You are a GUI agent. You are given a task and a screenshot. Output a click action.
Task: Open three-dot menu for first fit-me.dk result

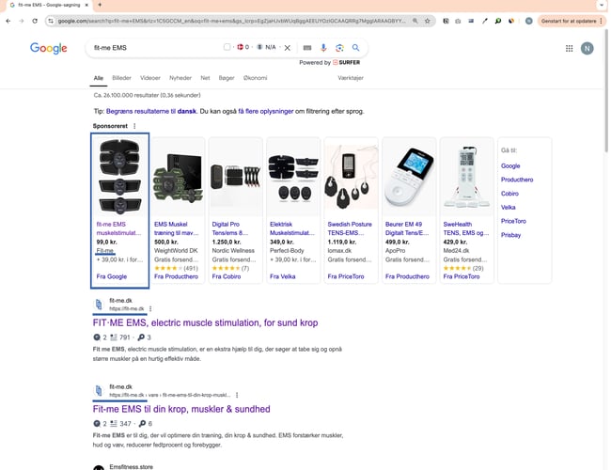(x=150, y=308)
